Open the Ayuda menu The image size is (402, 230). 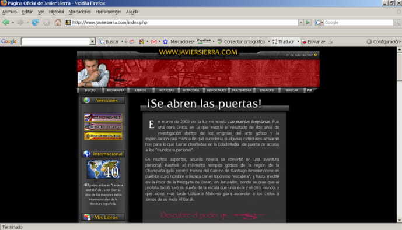coord(132,12)
